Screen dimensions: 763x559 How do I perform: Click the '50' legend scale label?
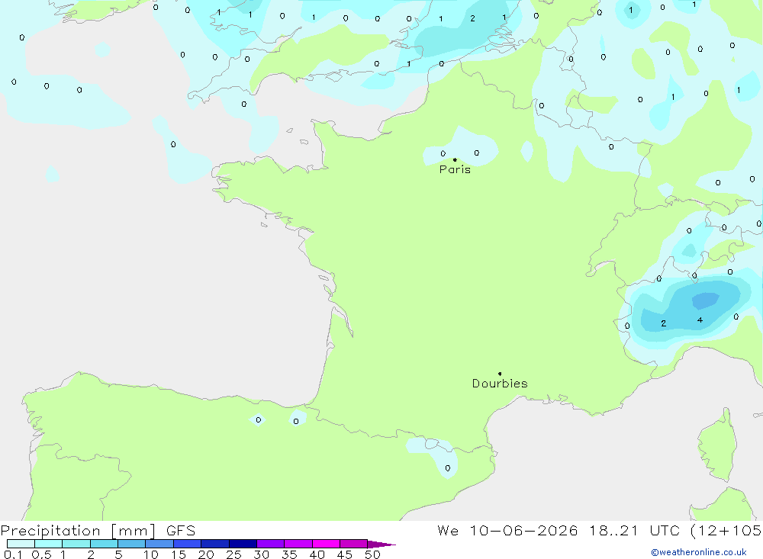tap(372, 554)
